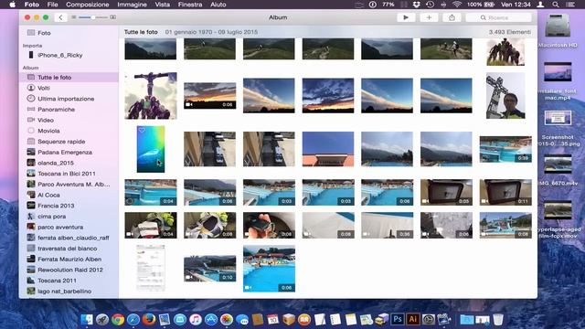Click the Ricerca search field
This screenshot has height=329, width=585.
pos(498,17)
